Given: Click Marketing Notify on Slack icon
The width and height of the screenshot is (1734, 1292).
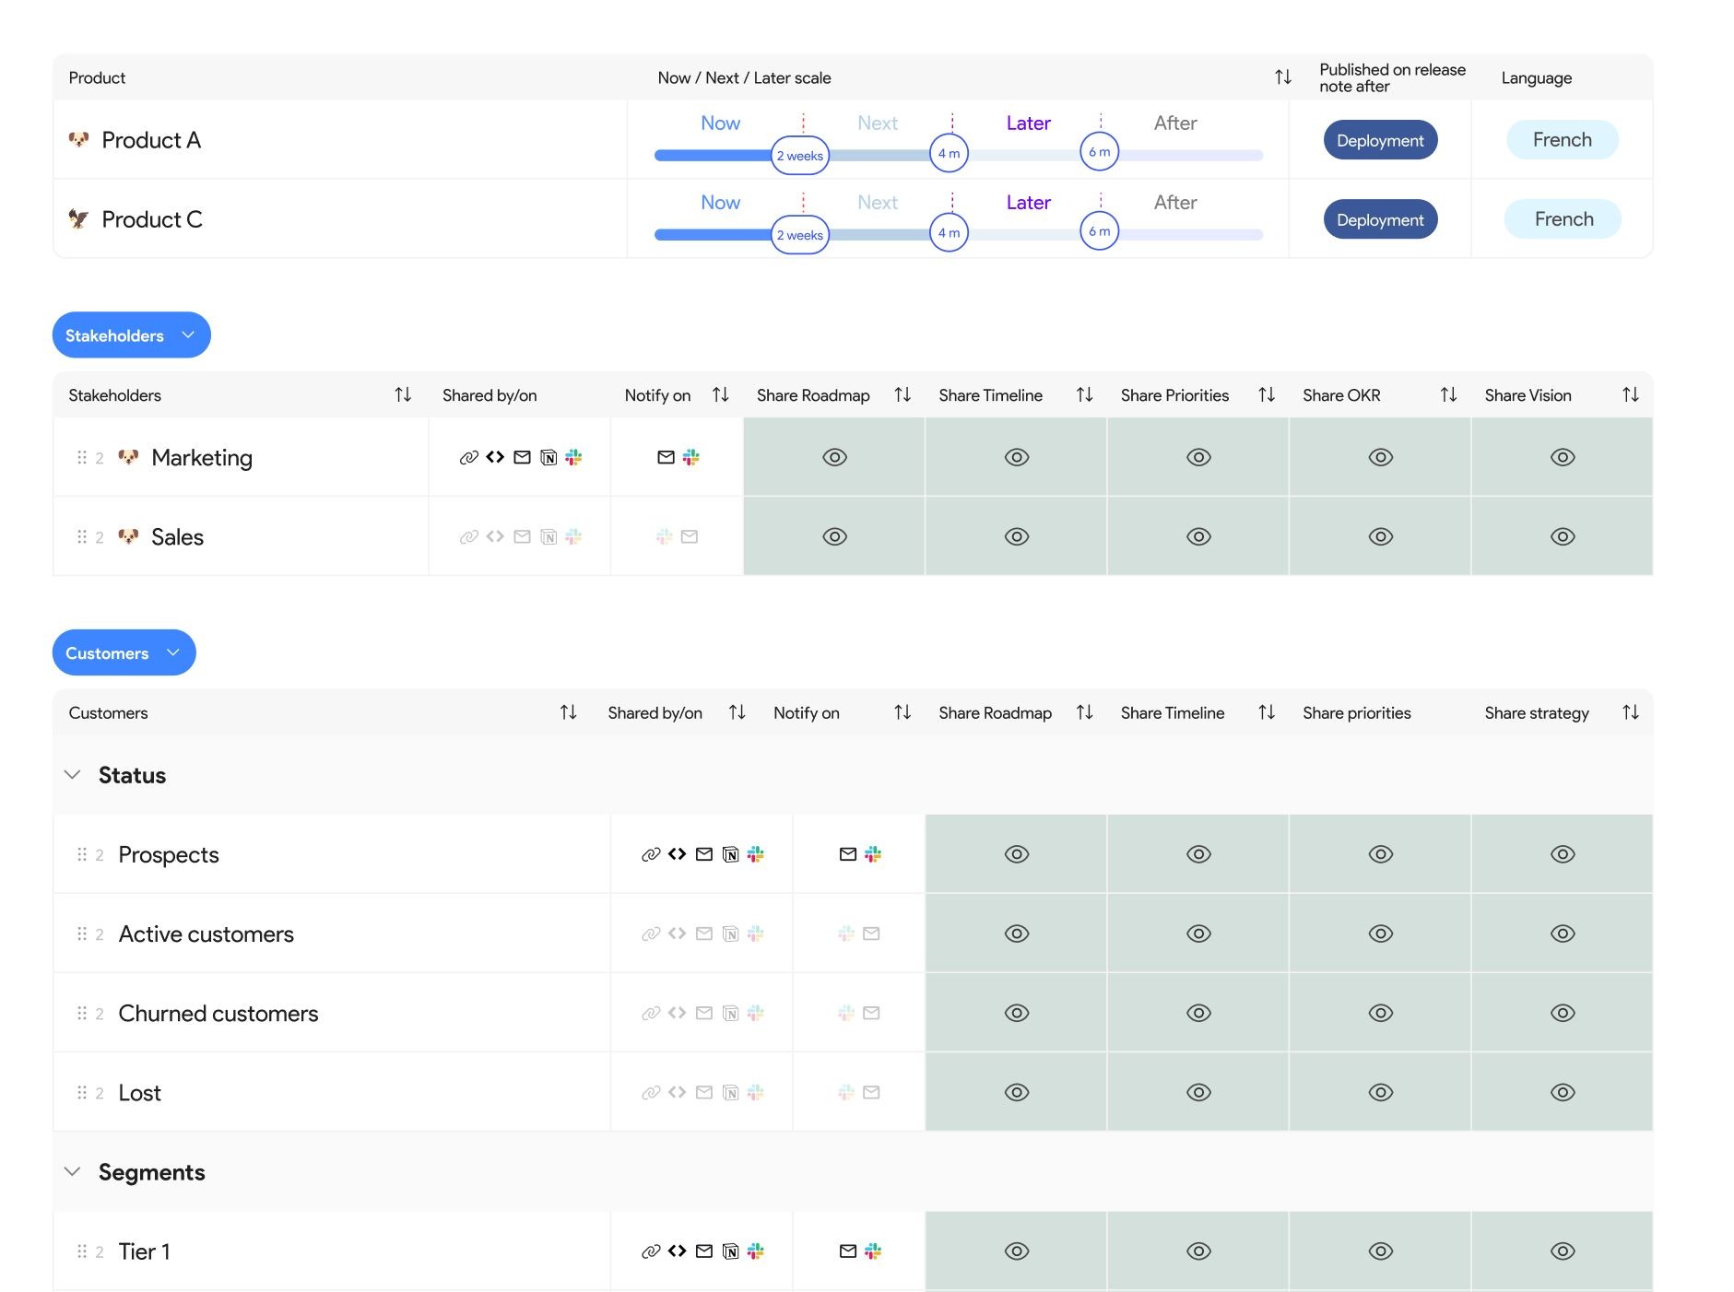Looking at the screenshot, I should pos(690,457).
